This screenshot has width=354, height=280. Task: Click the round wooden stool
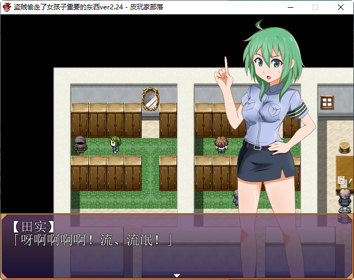coord(345,148)
